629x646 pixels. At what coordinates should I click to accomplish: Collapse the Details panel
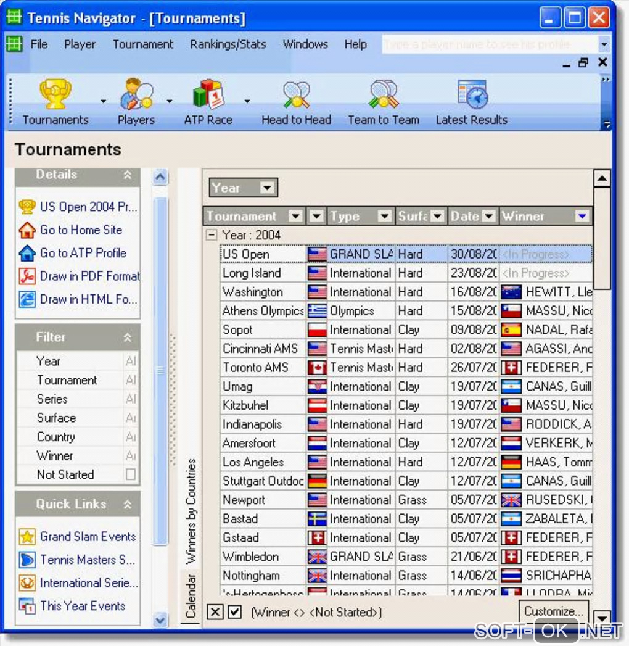(x=128, y=175)
